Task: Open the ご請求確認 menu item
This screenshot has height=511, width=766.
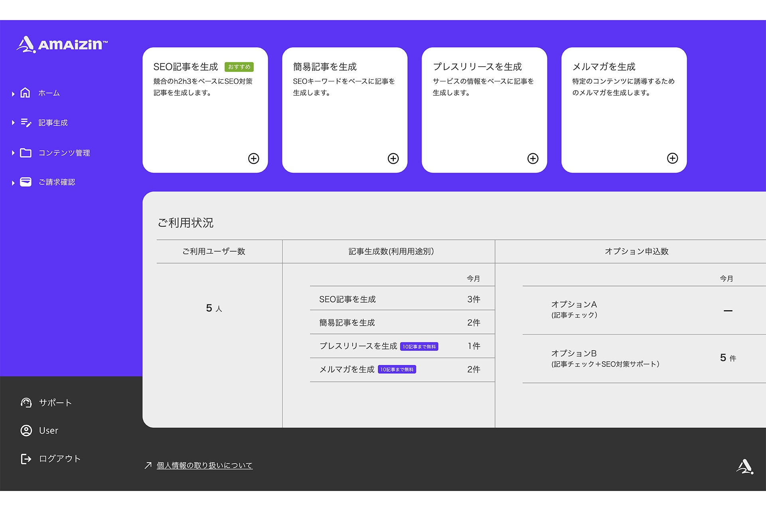Action: pos(57,182)
